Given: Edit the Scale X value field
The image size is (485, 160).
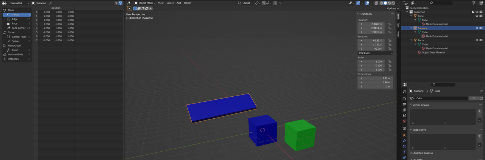Looking at the screenshot, I should (x=371, y=61).
